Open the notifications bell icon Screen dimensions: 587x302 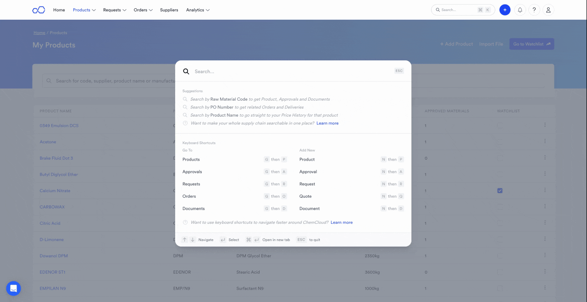(x=520, y=10)
